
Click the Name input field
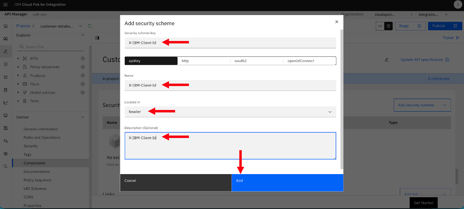pyautogui.click(x=230, y=85)
